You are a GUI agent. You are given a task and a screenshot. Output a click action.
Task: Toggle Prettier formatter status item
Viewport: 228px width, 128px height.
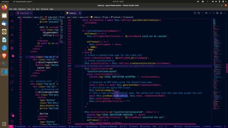pos(217,127)
